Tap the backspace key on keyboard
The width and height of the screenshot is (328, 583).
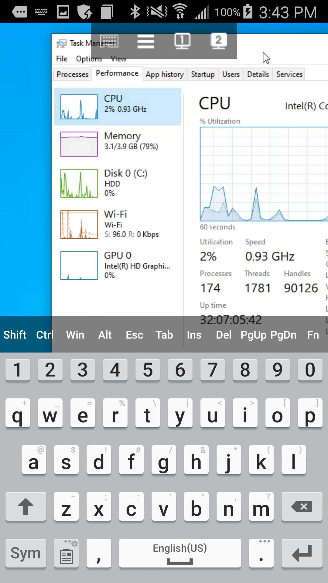(x=302, y=506)
